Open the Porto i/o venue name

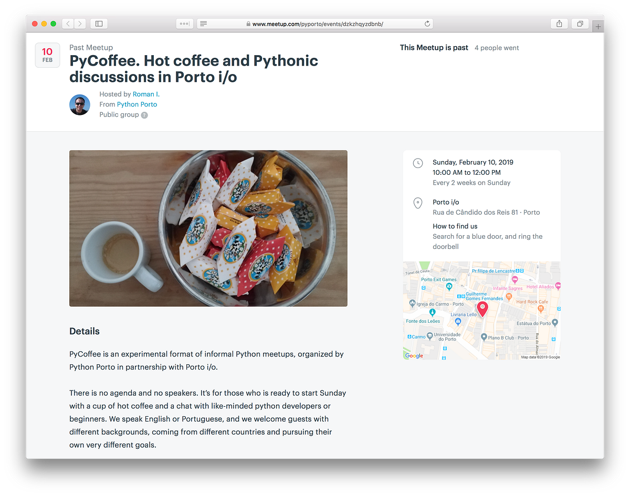(x=446, y=202)
